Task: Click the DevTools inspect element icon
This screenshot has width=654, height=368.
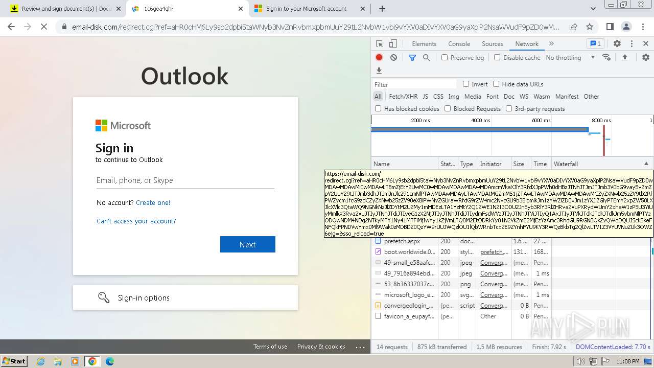Action: click(379, 44)
